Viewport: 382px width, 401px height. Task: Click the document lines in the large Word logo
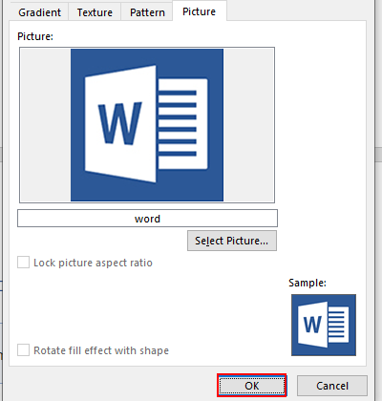(178, 123)
